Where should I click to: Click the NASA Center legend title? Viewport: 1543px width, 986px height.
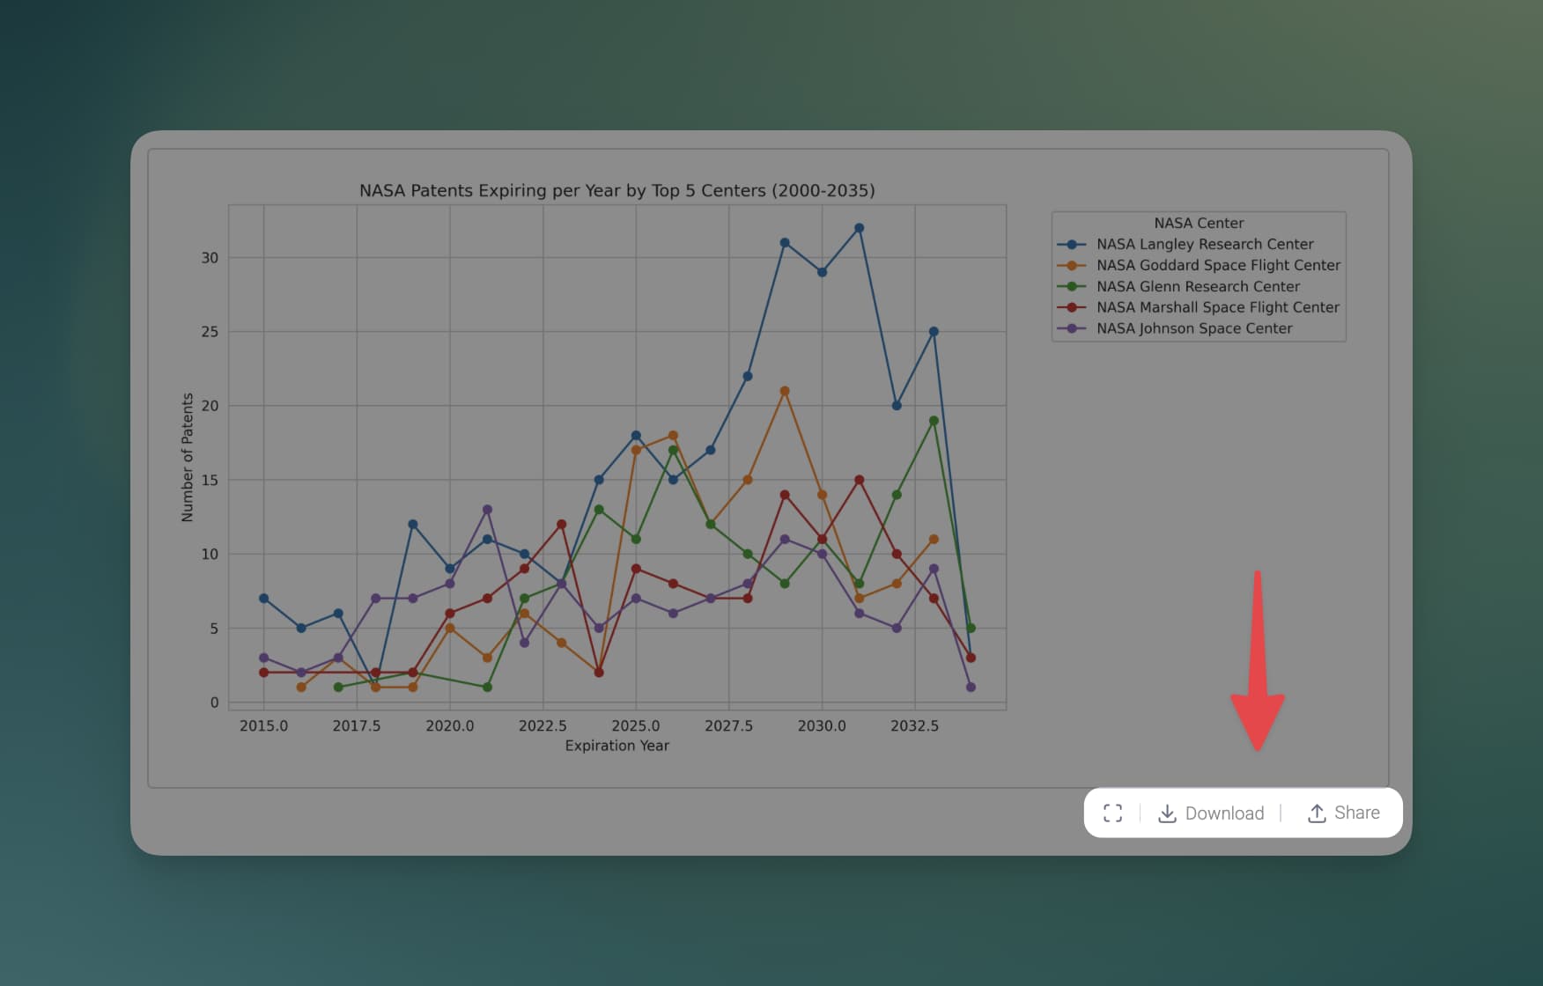tap(1199, 224)
